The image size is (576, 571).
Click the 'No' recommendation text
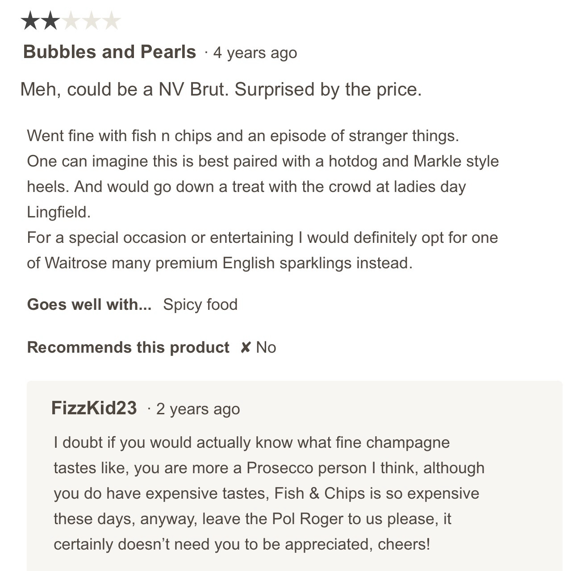(266, 347)
